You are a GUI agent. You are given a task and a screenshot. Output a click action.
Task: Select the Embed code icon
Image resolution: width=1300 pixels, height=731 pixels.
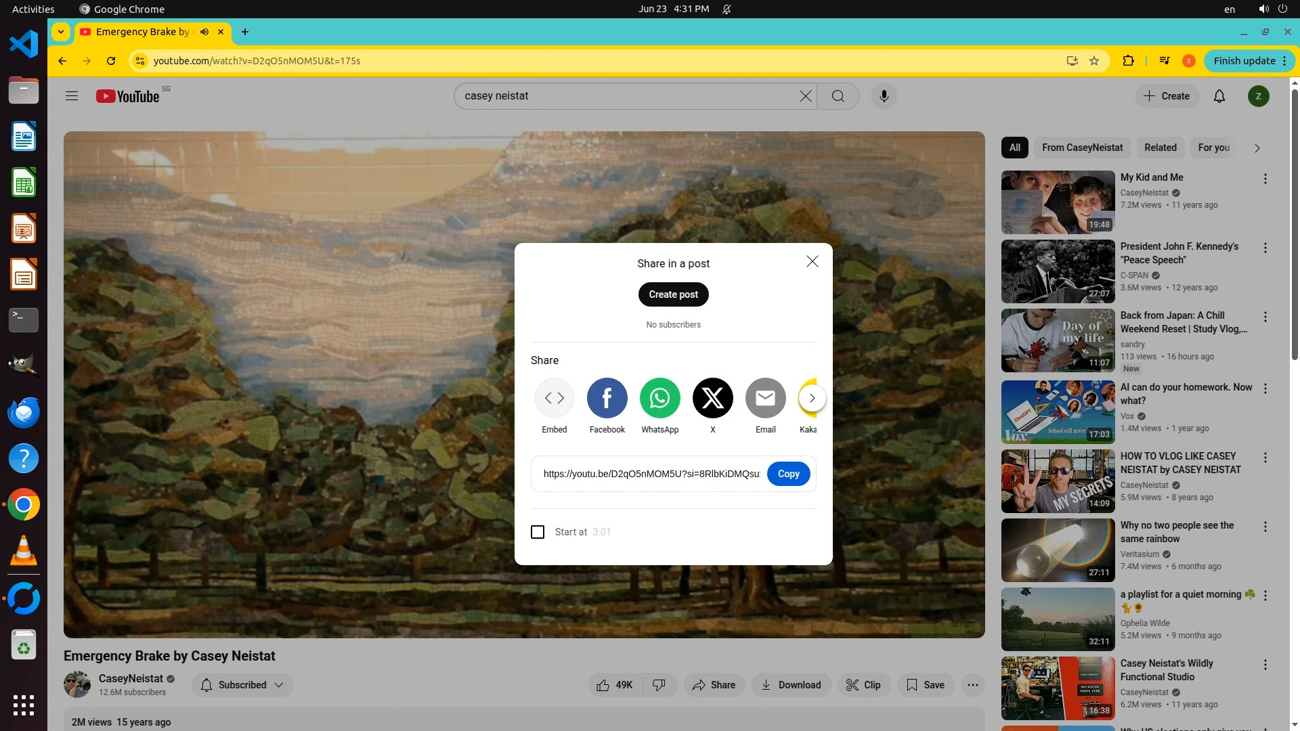point(554,398)
